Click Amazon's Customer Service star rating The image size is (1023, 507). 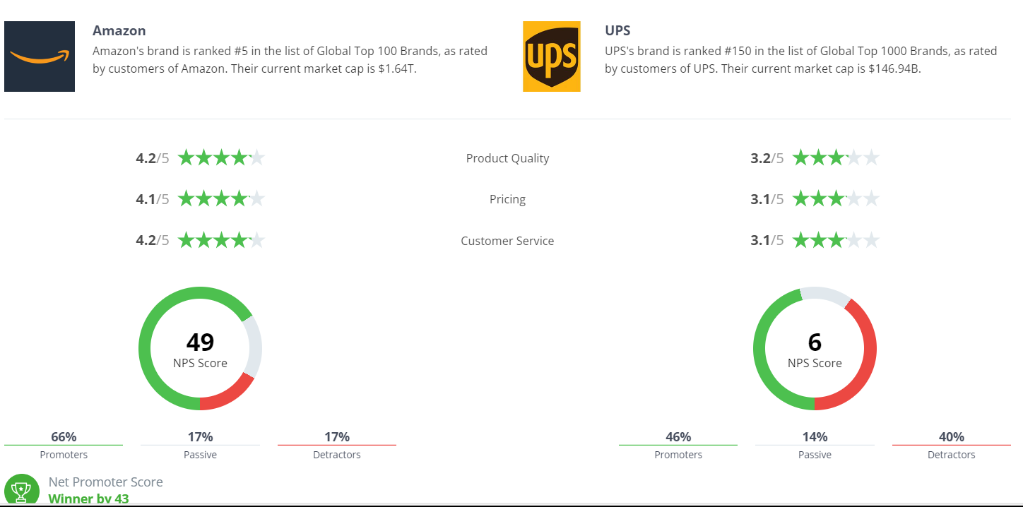pyautogui.click(x=221, y=240)
